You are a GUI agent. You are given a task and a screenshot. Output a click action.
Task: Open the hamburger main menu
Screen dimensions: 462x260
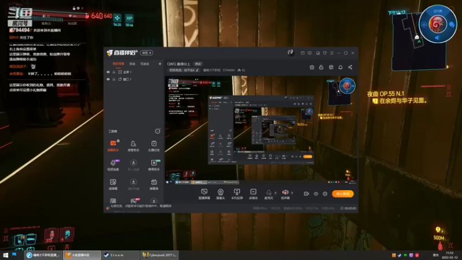tap(331, 53)
